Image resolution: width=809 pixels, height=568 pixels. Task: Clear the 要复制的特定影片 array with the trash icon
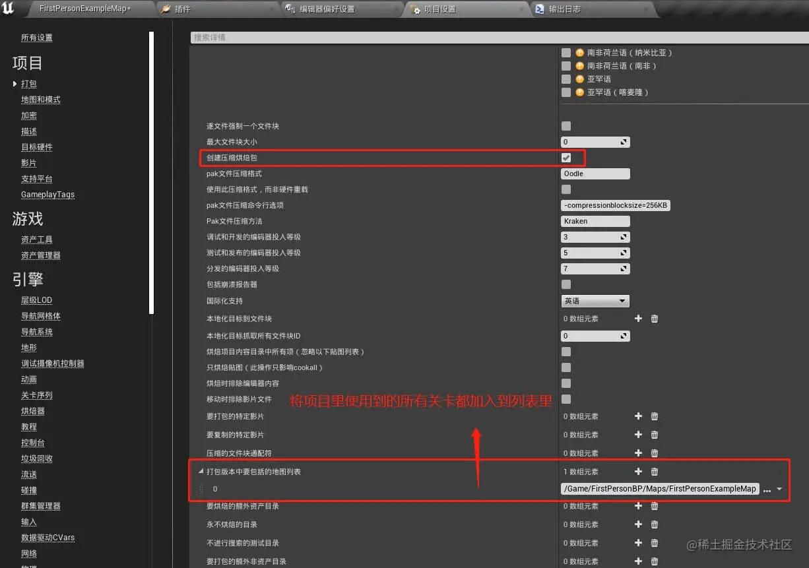(x=655, y=435)
